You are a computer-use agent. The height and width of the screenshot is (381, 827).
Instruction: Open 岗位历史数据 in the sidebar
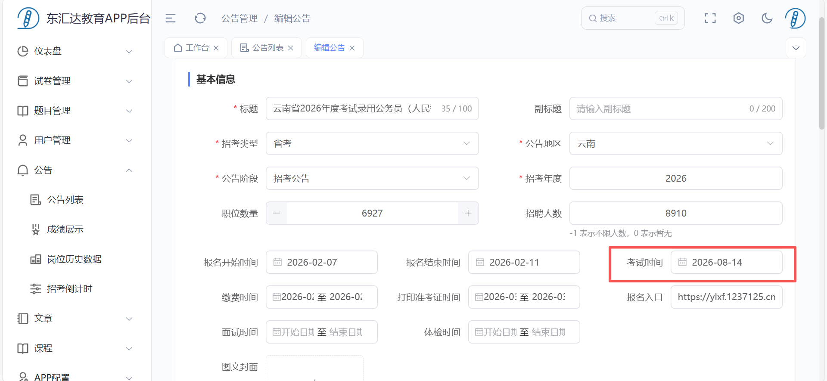pos(74,259)
